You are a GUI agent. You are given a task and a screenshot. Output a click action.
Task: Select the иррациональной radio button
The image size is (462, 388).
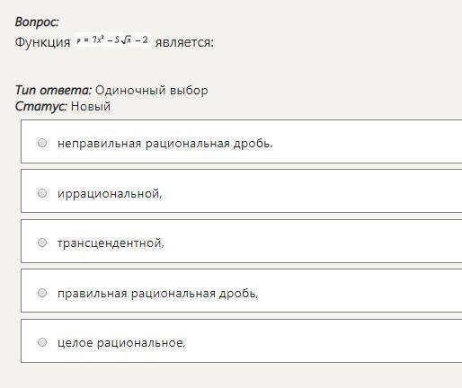pos(42,193)
